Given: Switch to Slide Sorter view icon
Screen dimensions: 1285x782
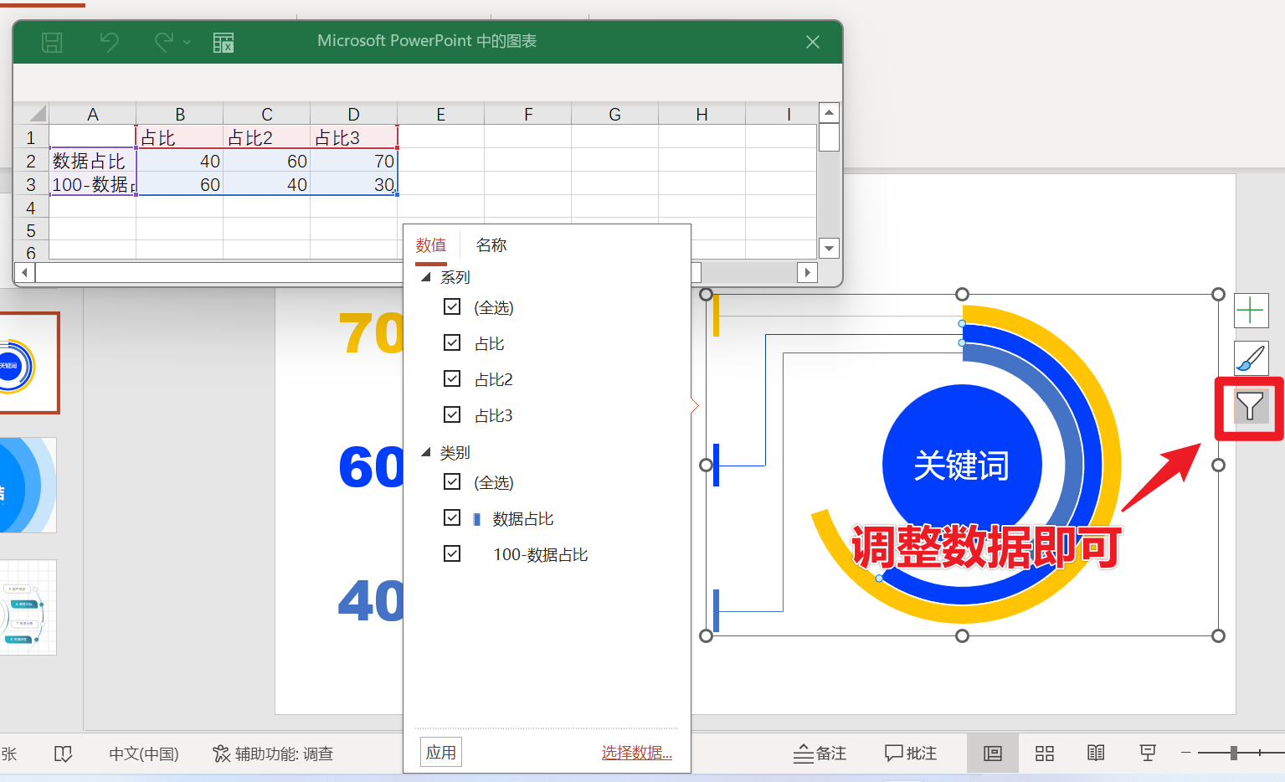Looking at the screenshot, I should pyautogui.click(x=1045, y=754).
